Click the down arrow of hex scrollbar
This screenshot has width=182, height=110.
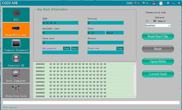[135, 97]
